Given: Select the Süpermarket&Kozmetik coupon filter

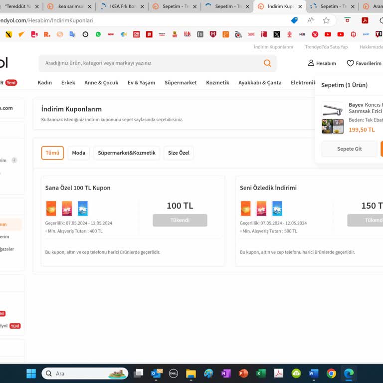Looking at the screenshot, I should (127, 153).
